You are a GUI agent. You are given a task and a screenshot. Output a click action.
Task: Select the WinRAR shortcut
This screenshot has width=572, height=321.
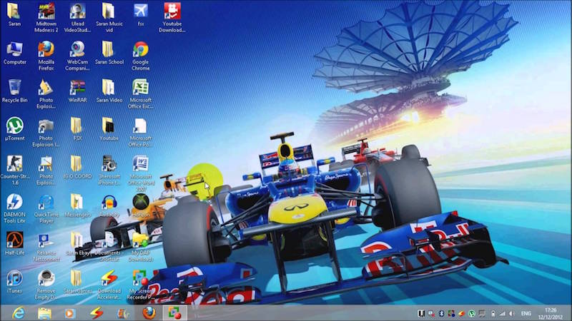point(77,91)
